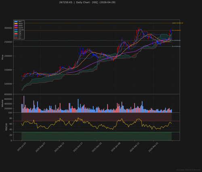Click the 80 tick on RSI axis

pyautogui.click(x=11, y=118)
